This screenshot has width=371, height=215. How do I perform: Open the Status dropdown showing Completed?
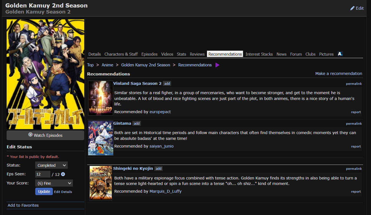tap(51, 165)
